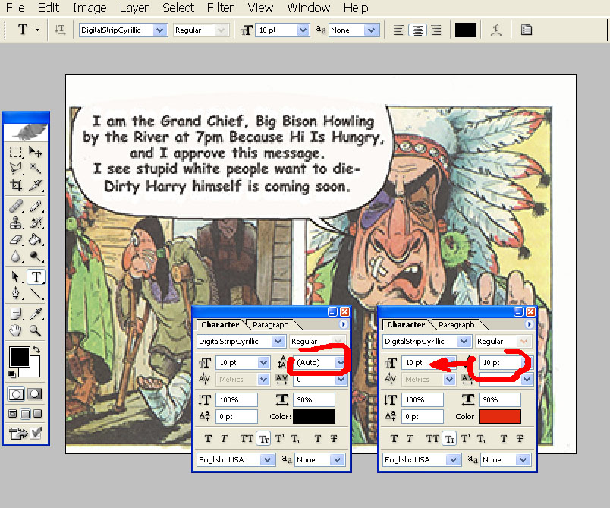Screen dimensions: 610x508
Task: Click horizontal scale 90% field in right panel
Action: (x=500, y=399)
